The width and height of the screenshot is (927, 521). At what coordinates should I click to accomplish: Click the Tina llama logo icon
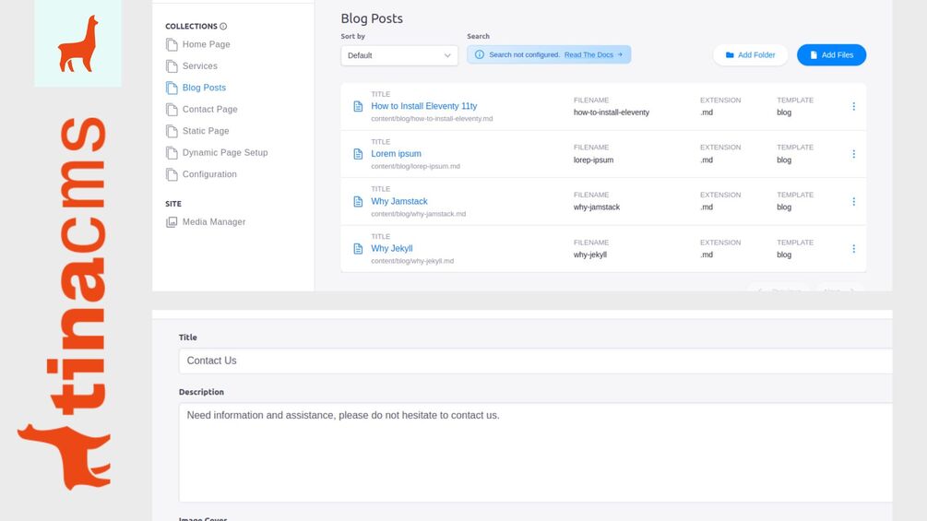(77, 43)
